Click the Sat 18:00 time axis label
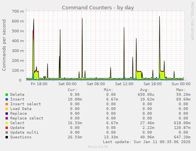Viewport: 196px width, 151px height. tap(153, 84)
